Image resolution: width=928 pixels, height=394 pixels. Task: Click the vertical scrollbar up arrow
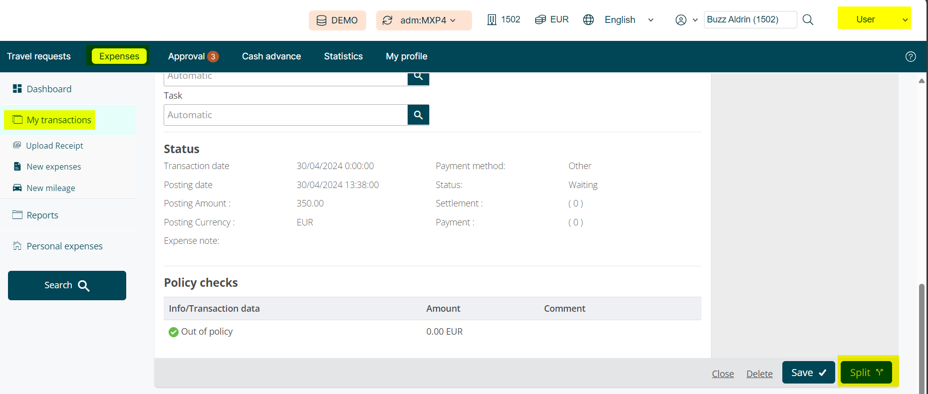[x=922, y=80]
